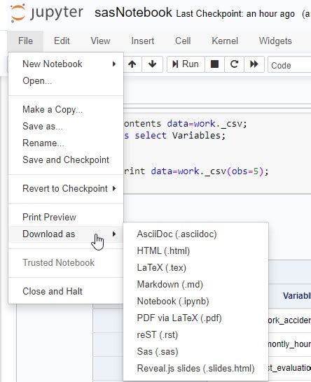Download as AsciiDoc (.asciidoc)
The height and width of the screenshot is (382, 311).
click(196, 234)
